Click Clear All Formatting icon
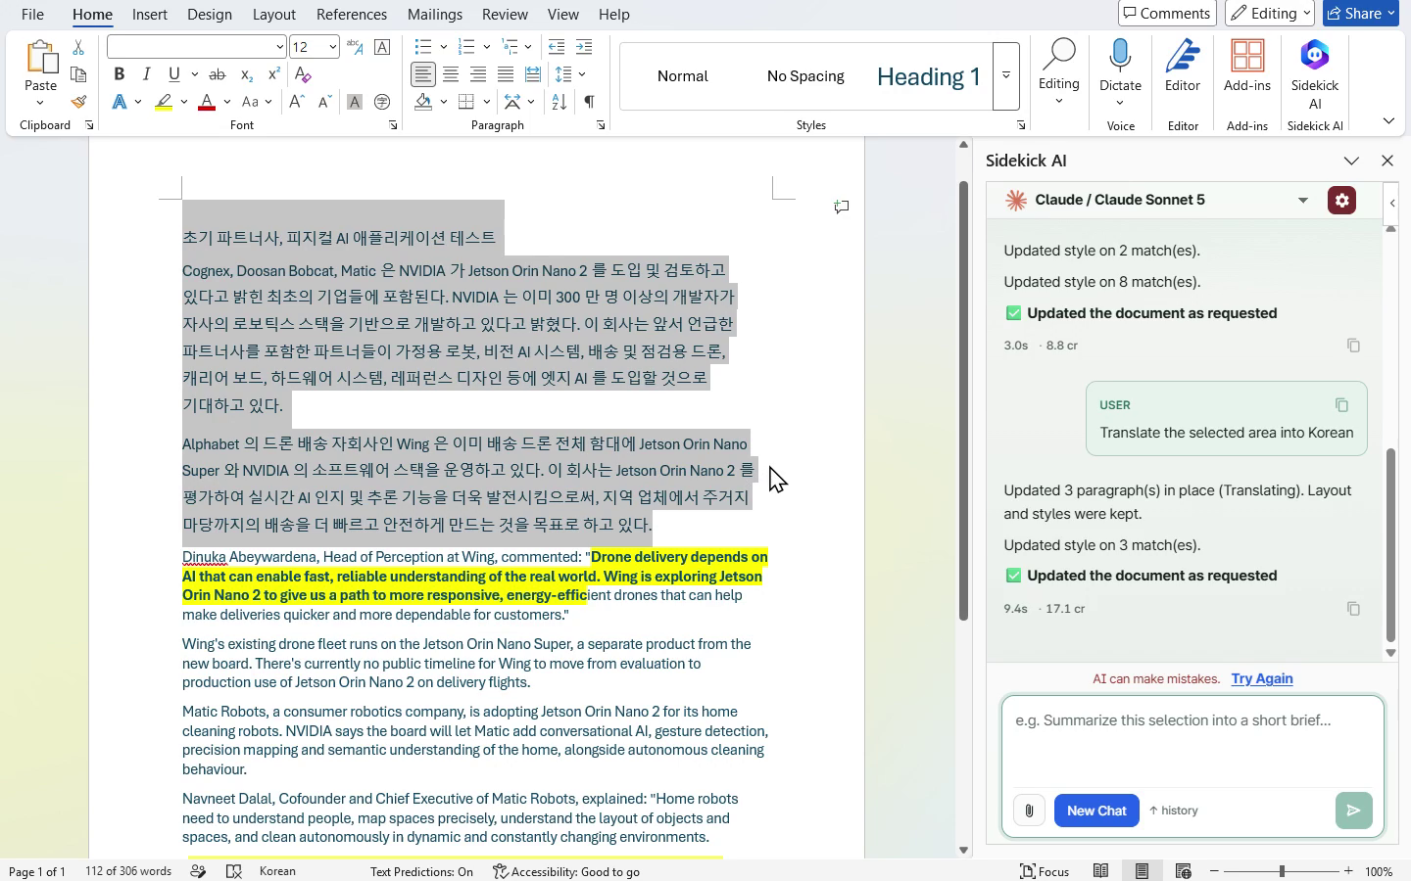Viewport: 1411px width, 881px height. point(303,74)
